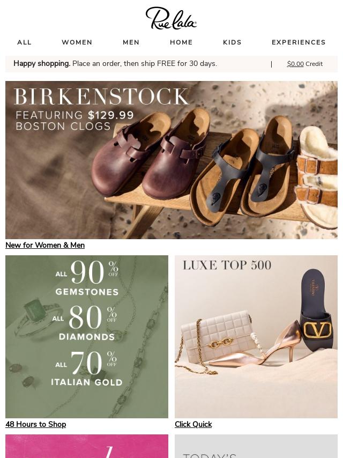343x458 pixels.
Task: Open the gray Today's tile at bottom
Action: pos(256,446)
